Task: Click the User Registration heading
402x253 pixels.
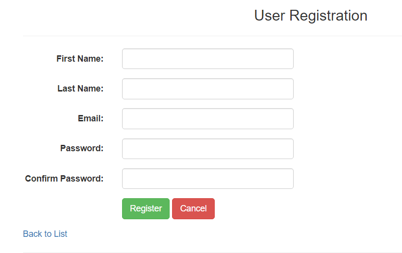Action: click(310, 16)
